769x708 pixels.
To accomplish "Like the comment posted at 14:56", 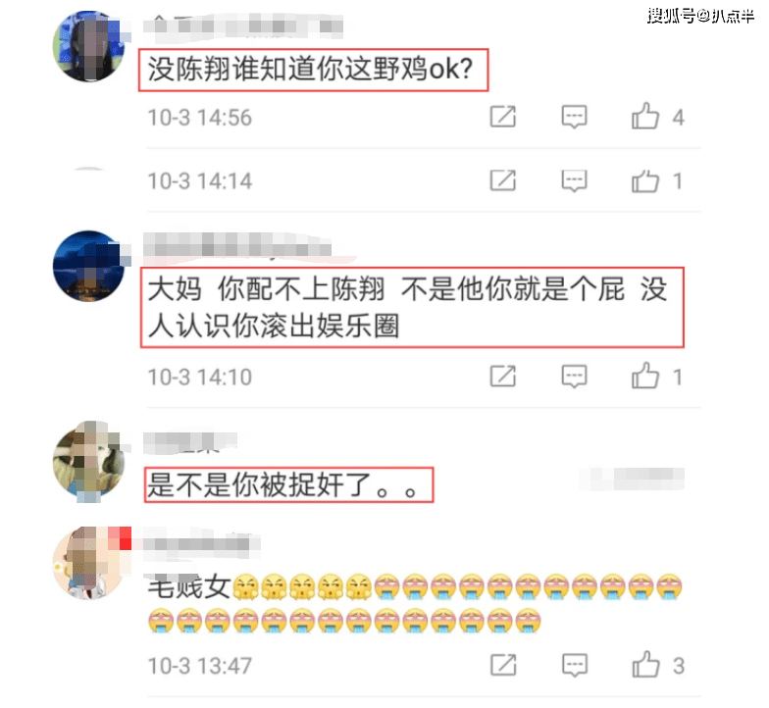I will click(645, 116).
